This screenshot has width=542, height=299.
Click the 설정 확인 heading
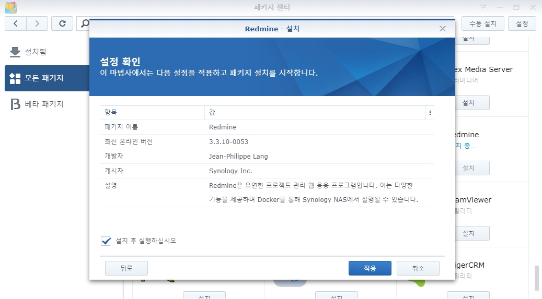[120, 62]
